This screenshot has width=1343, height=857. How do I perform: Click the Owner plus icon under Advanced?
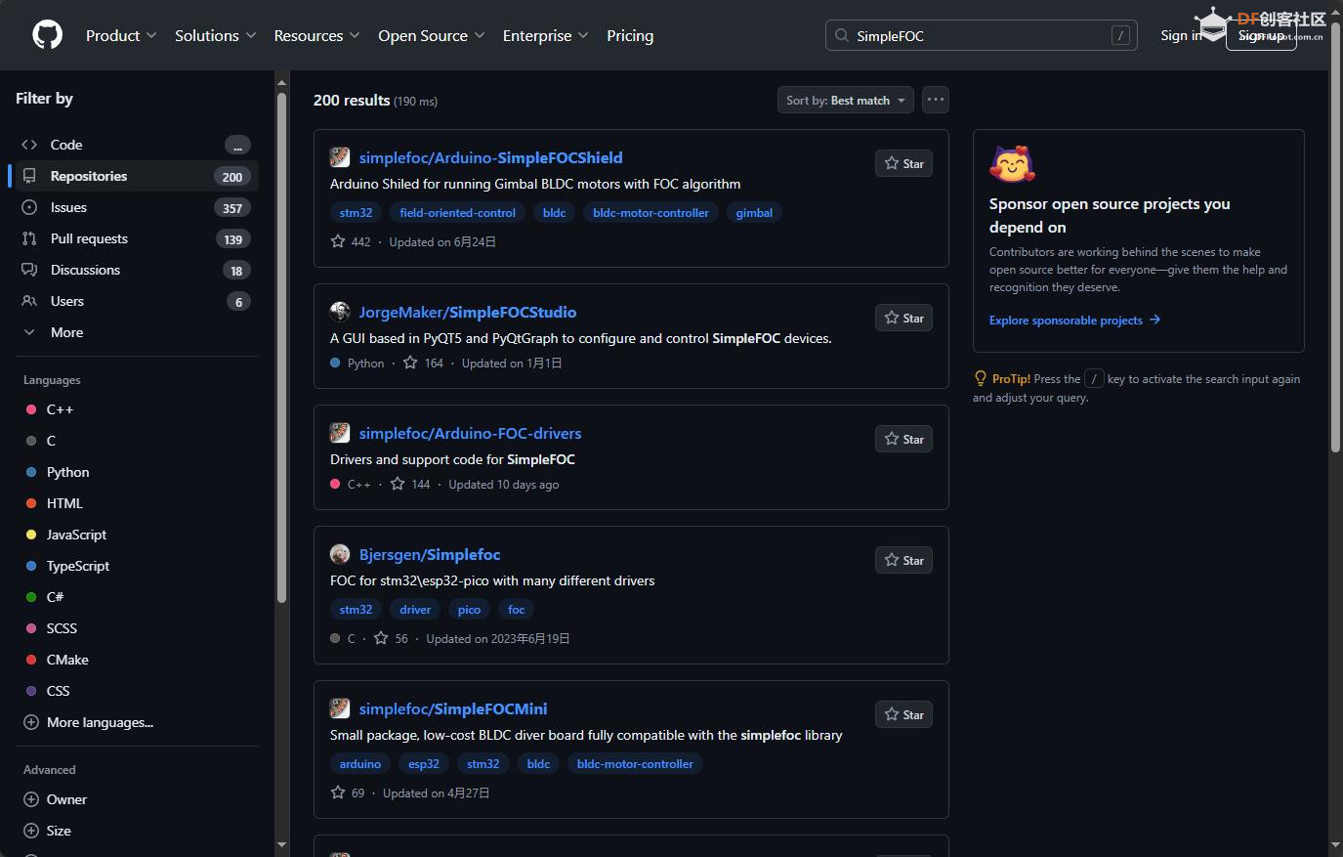point(31,799)
